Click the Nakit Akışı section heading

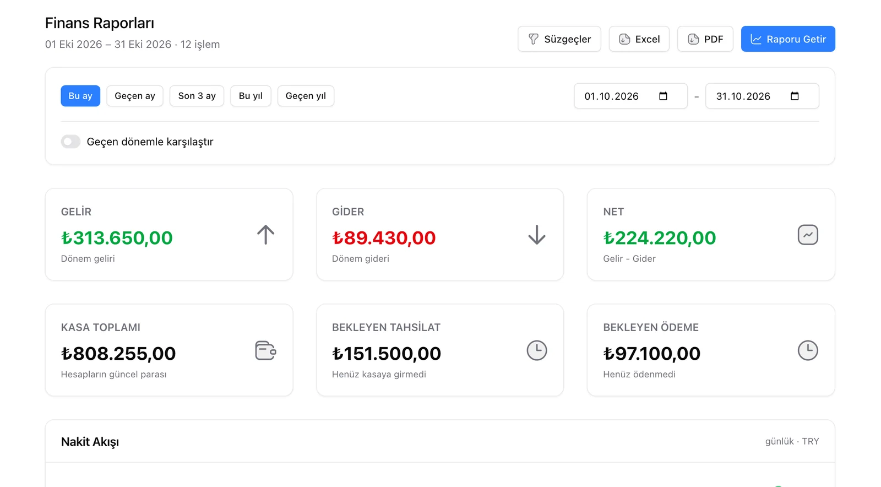click(90, 442)
